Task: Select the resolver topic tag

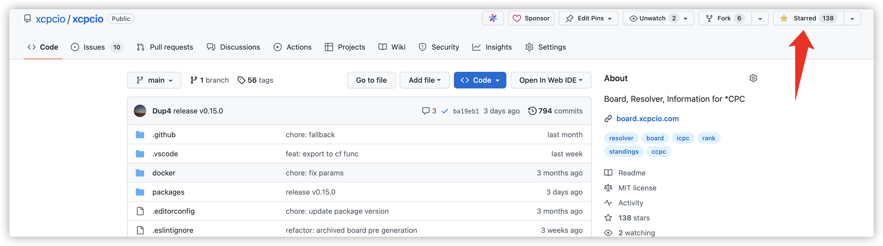Action: click(621, 139)
